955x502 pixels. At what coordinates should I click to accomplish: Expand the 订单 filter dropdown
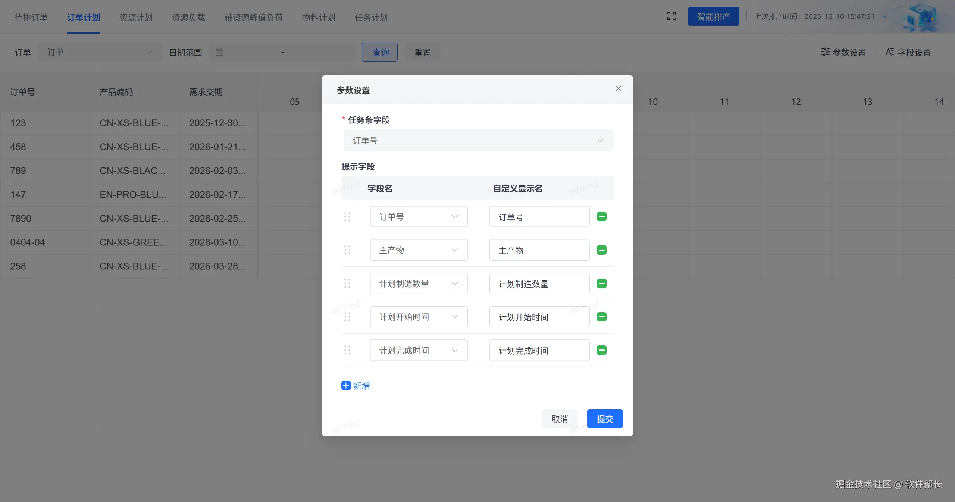(x=100, y=52)
